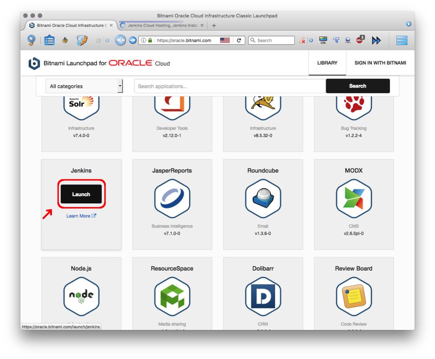This screenshot has height=359, width=435.
Task: Click the Review Board hexagon icon
Action: 354,296
